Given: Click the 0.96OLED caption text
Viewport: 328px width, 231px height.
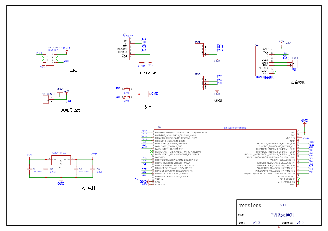Looking at the screenshot, I should coord(148,73).
